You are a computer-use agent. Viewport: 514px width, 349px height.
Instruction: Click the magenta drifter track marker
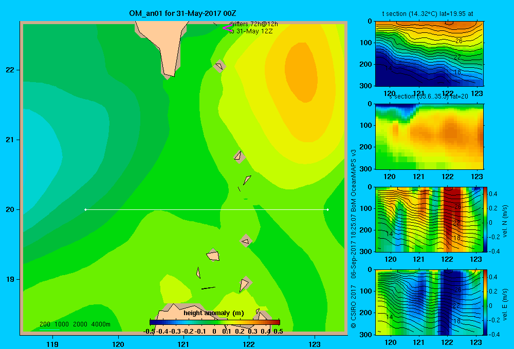click(227, 28)
